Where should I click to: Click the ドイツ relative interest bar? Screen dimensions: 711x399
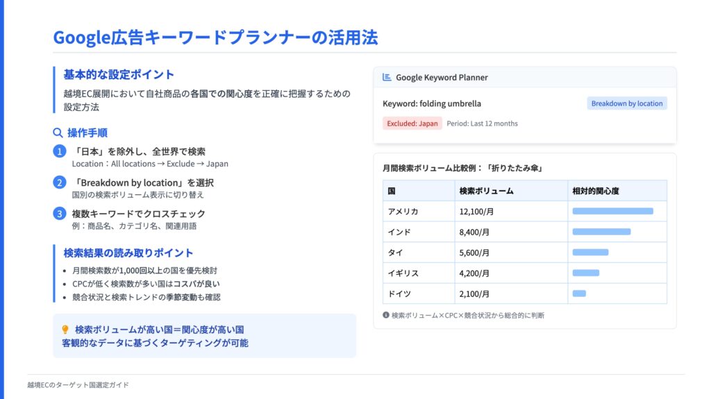(579, 294)
